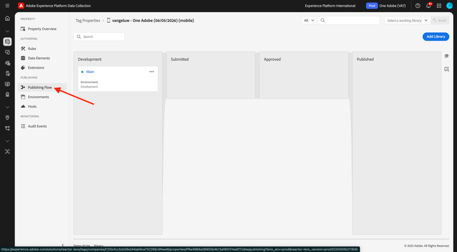Click the One Adobe (VA7) sandbox name
The width and height of the screenshot is (457, 252).
pos(392,5)
